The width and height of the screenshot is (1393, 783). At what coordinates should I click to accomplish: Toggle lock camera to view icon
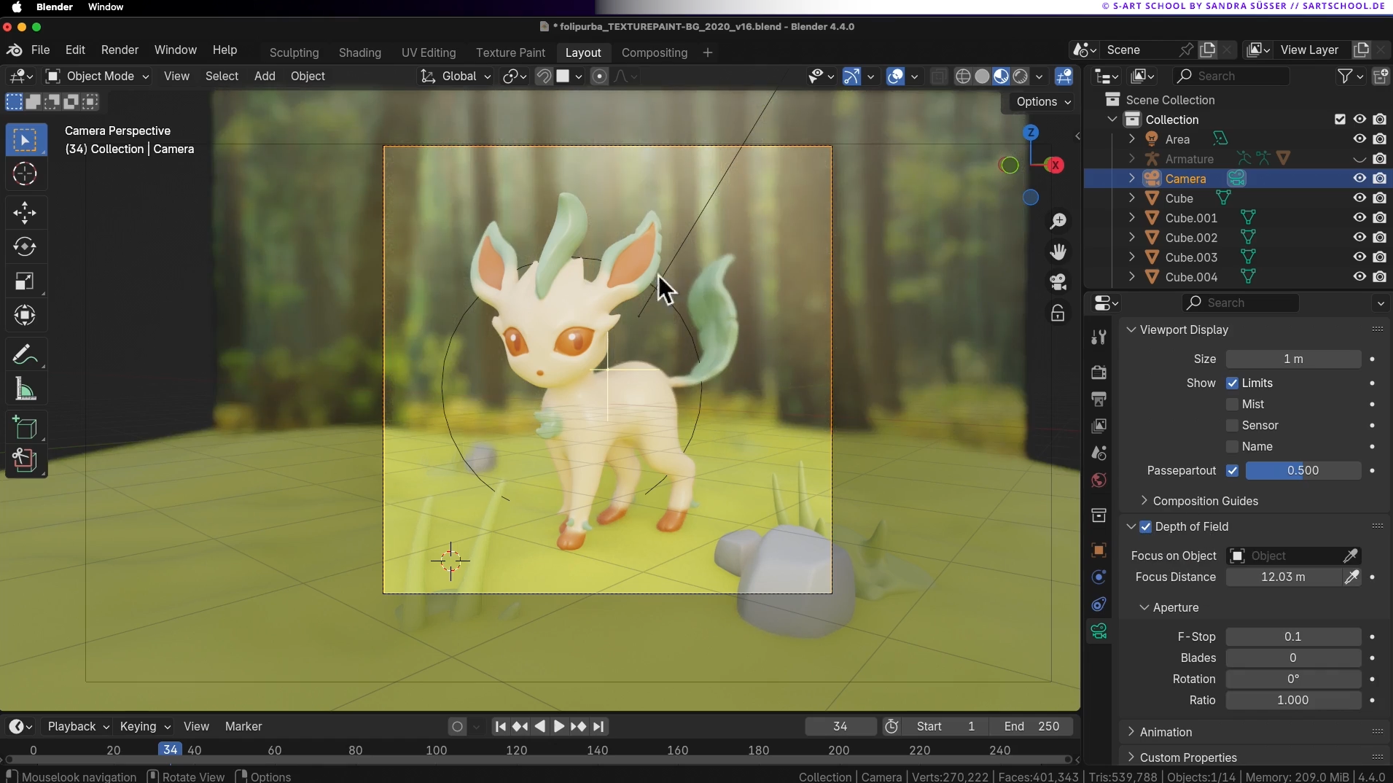1058,313
